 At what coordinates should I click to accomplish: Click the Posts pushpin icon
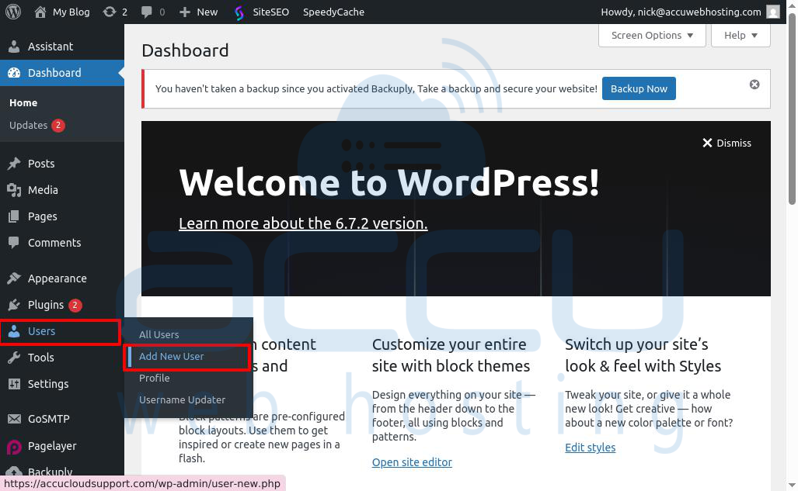[14, 164]
